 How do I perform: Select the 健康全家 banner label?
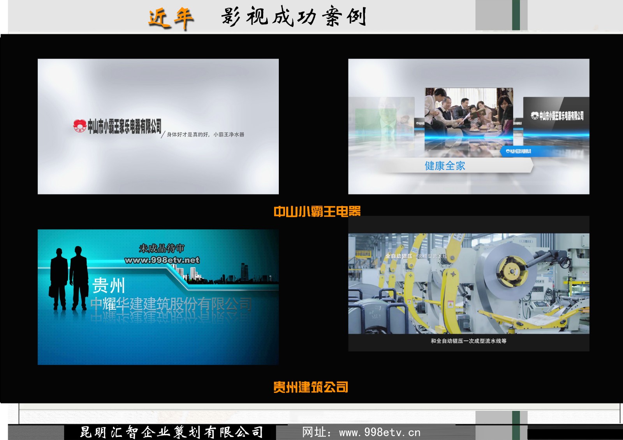[445, 166]
